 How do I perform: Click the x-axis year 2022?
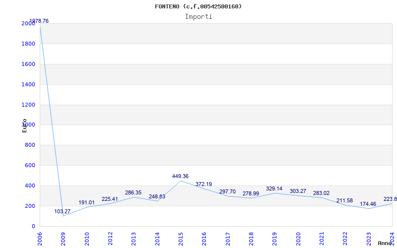345,239
